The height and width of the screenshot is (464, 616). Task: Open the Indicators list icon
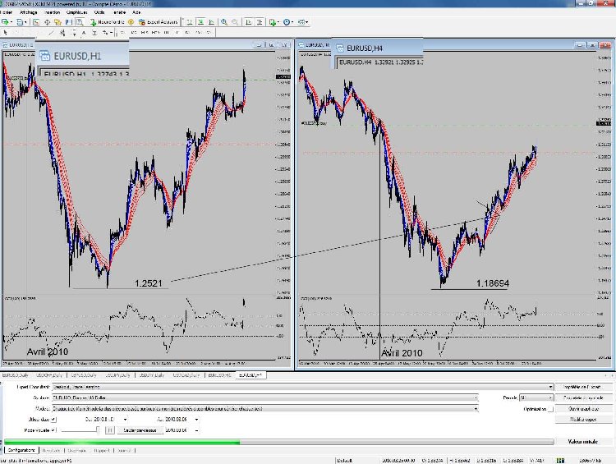273,22
